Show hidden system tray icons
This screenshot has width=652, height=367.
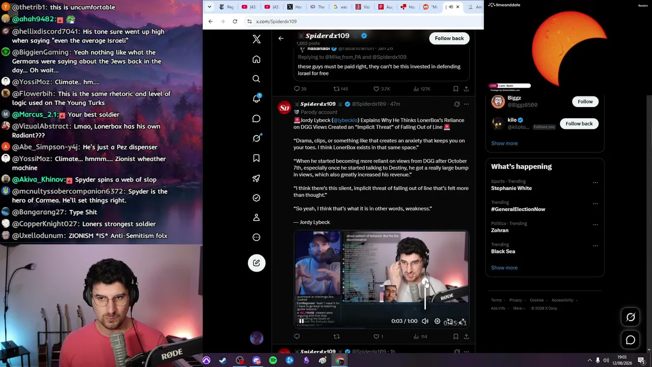coord(590,361)
